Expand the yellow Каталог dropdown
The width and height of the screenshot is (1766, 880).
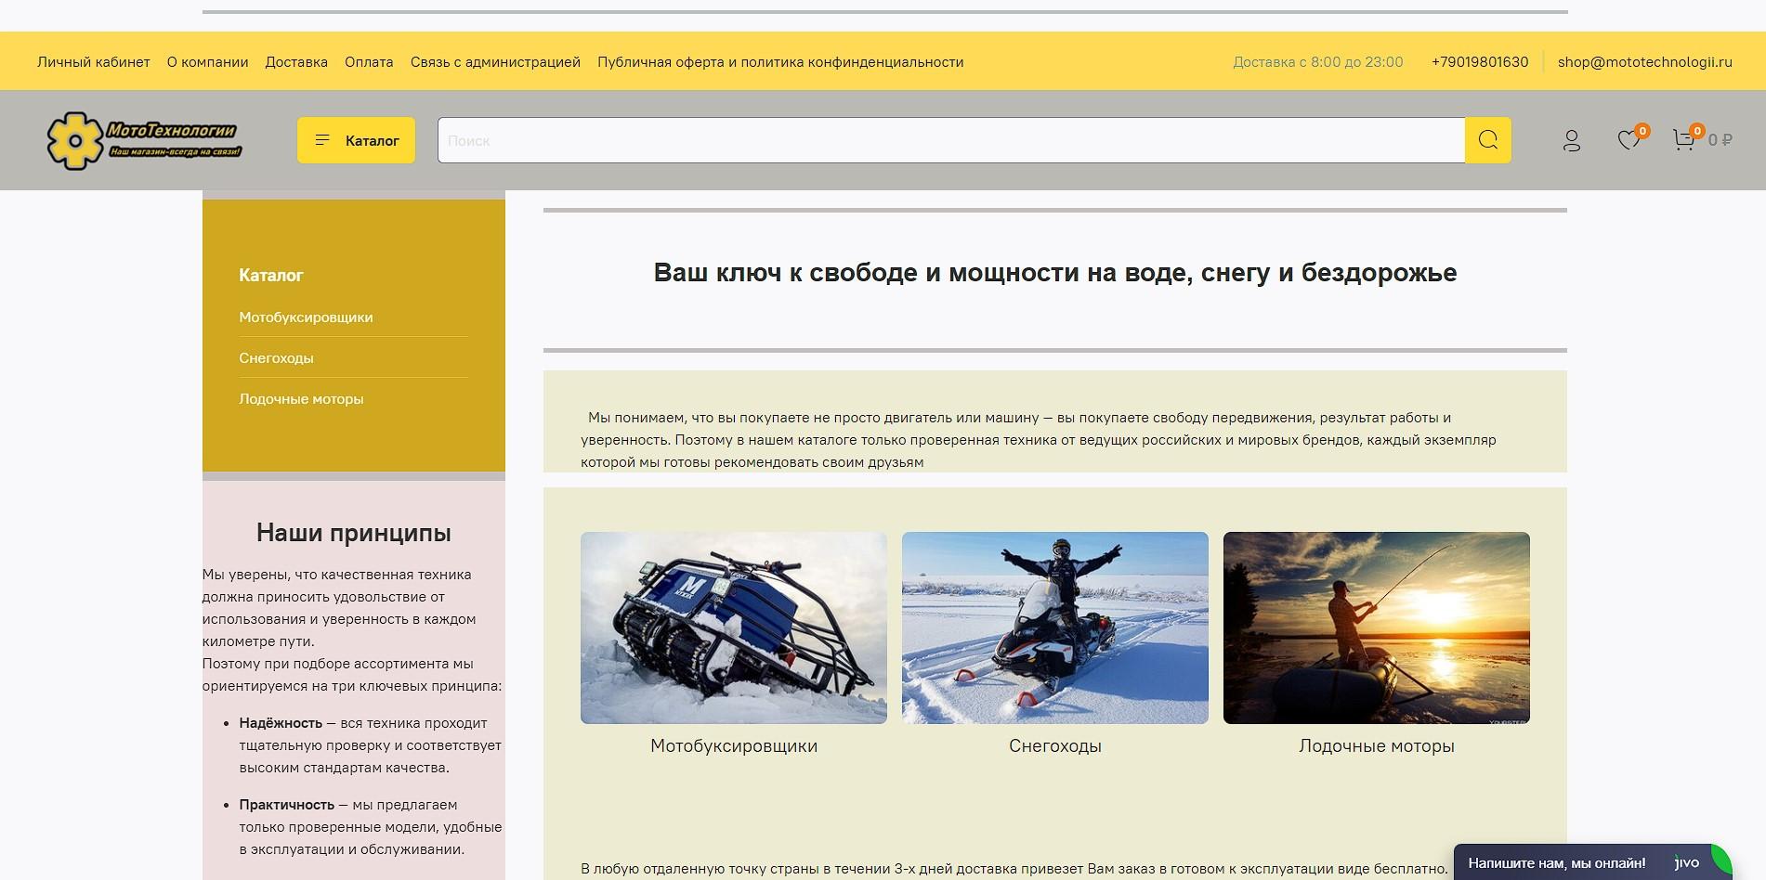[356, 140]
